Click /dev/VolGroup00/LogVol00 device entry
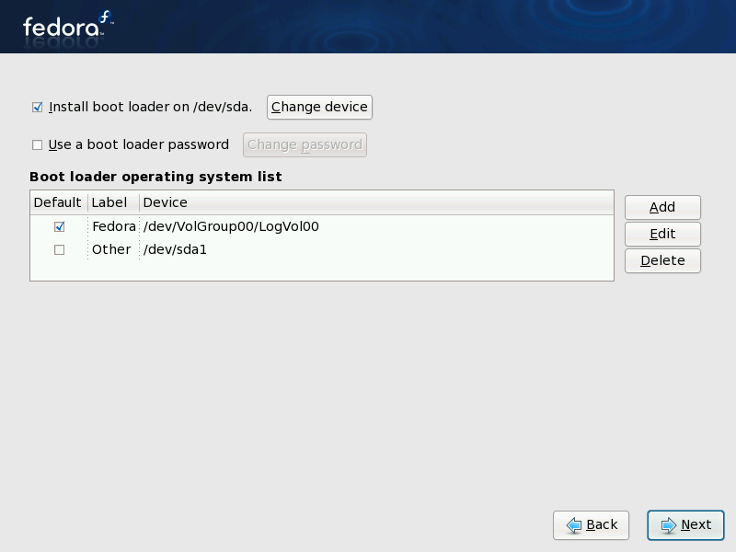 point(232,226)
